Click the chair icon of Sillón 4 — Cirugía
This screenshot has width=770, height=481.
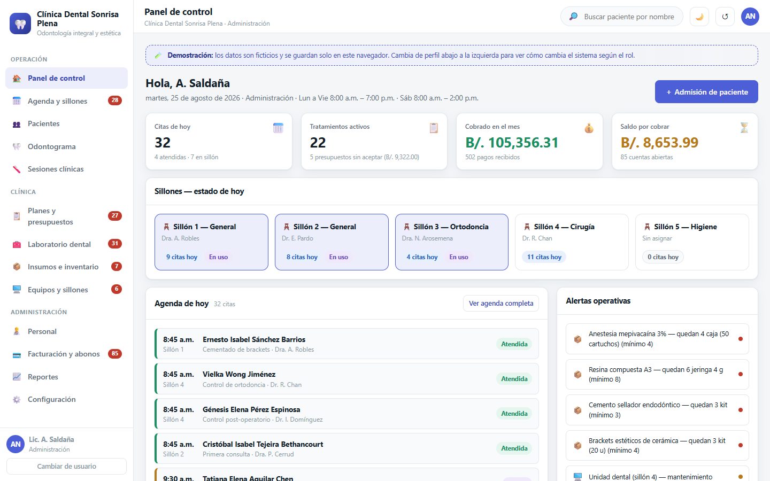[527, 227]
